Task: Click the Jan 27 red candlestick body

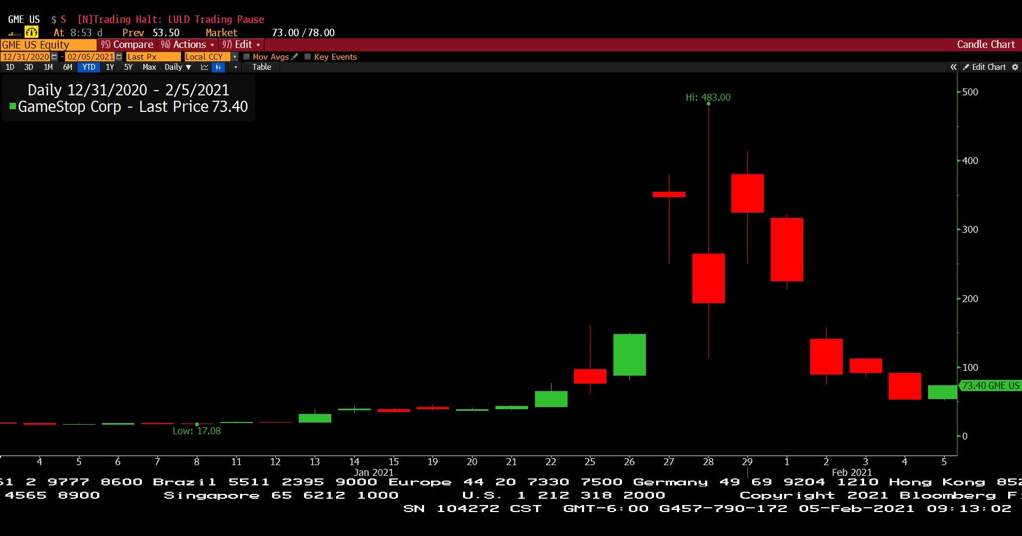Action: click(x=669, y=194)
